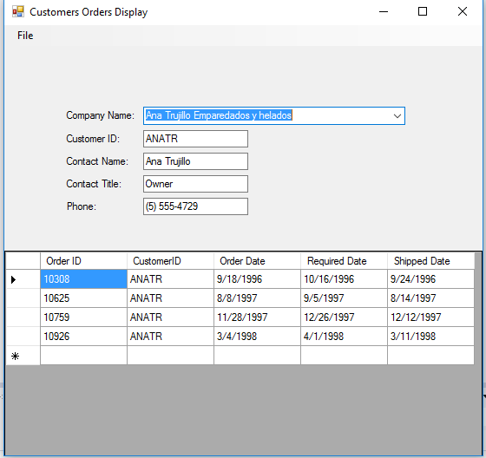486x458 pixels.
Task: Open the File menu
Action: coord(25,36)
